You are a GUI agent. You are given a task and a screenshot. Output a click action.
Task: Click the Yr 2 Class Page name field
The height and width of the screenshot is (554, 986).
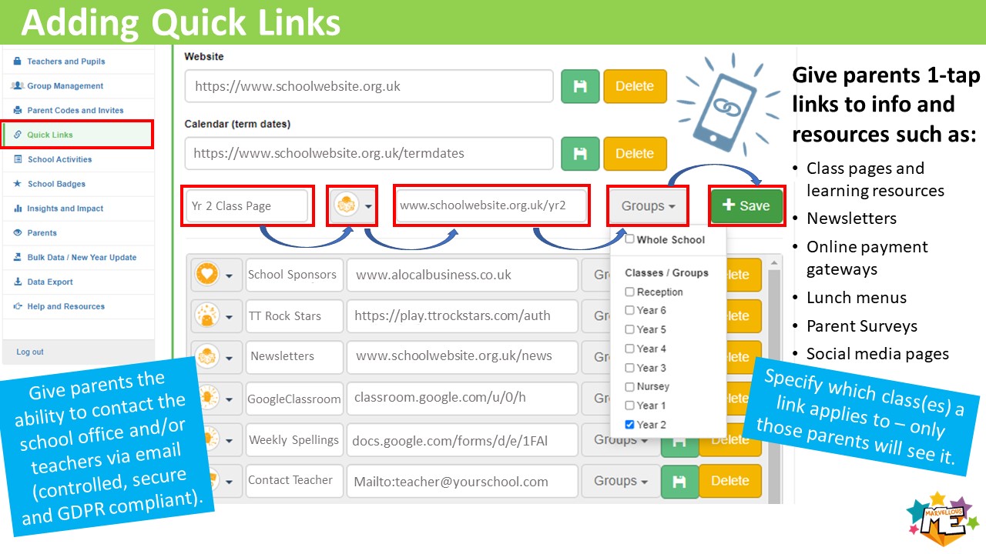246,205
